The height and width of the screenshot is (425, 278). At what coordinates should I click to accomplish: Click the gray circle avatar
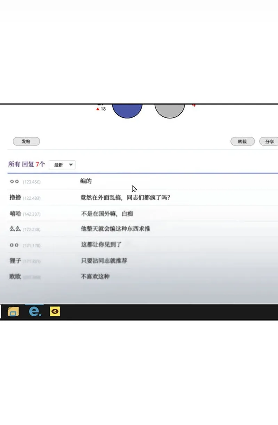[x=170, y=111]
